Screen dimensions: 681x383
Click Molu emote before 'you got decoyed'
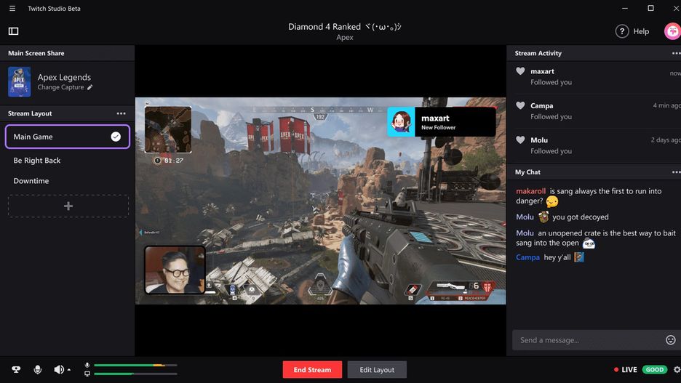(543, 217)
